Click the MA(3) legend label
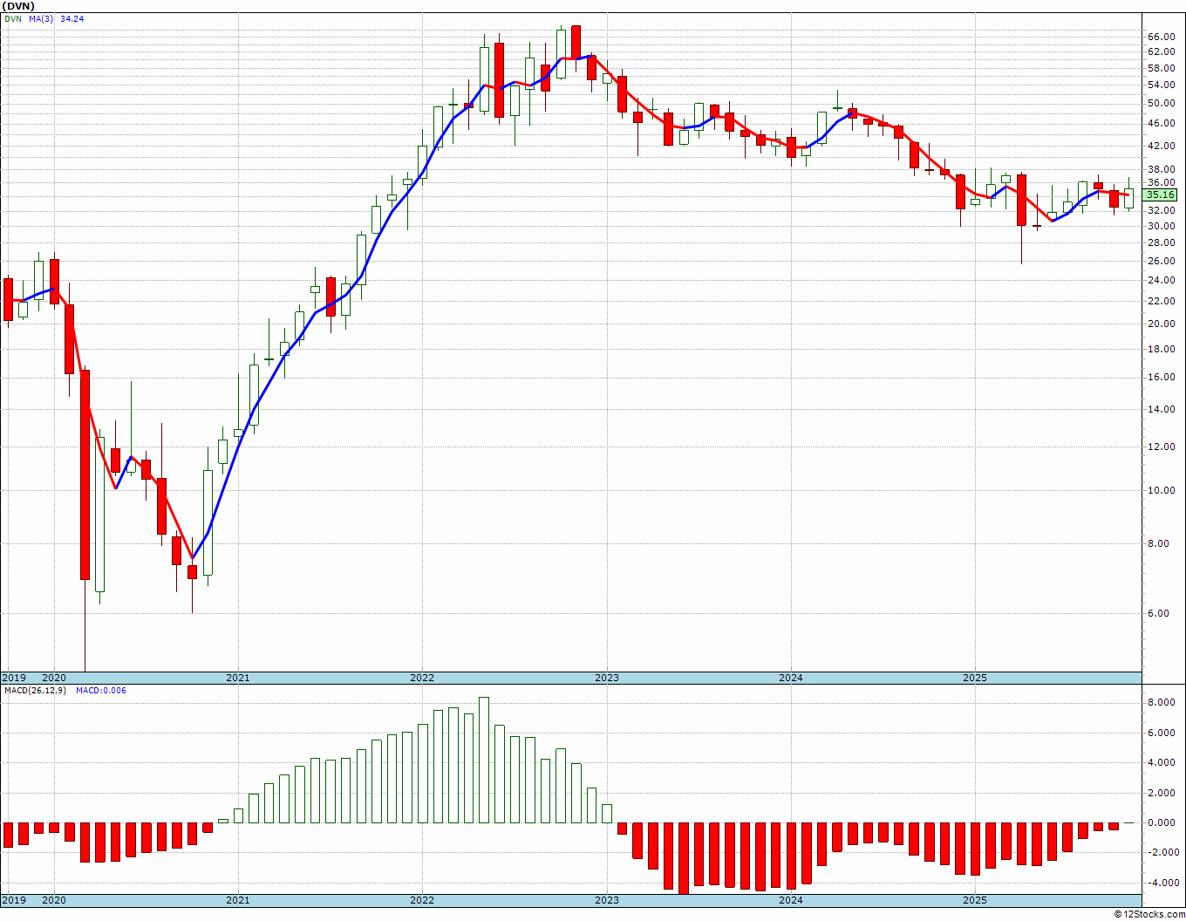 pos(40,18)
